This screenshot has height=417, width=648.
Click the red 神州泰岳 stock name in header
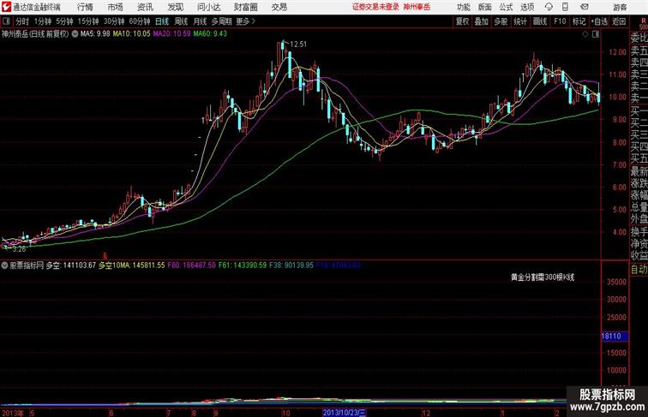click(417, 7)
